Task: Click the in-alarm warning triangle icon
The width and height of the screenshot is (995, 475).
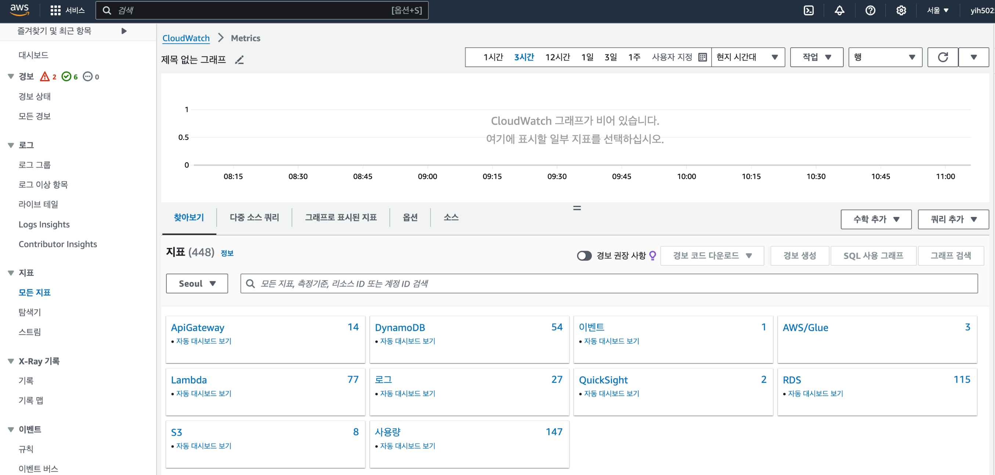Action: point(45,76)
